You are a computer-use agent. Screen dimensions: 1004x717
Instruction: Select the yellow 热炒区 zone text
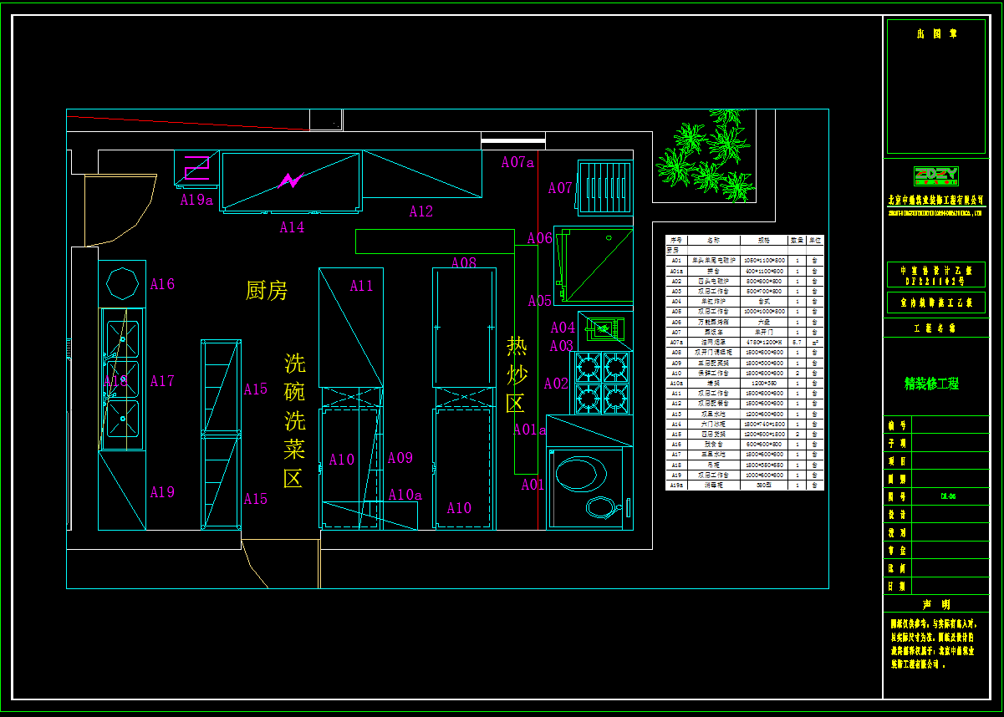[x=516, y=374]
